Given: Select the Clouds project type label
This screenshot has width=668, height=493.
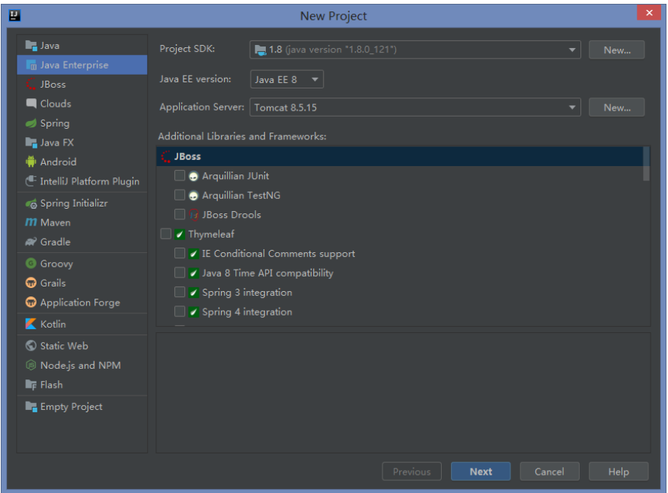Looking at the screenshot, I should pyautogui.click(x=56, y=104).
